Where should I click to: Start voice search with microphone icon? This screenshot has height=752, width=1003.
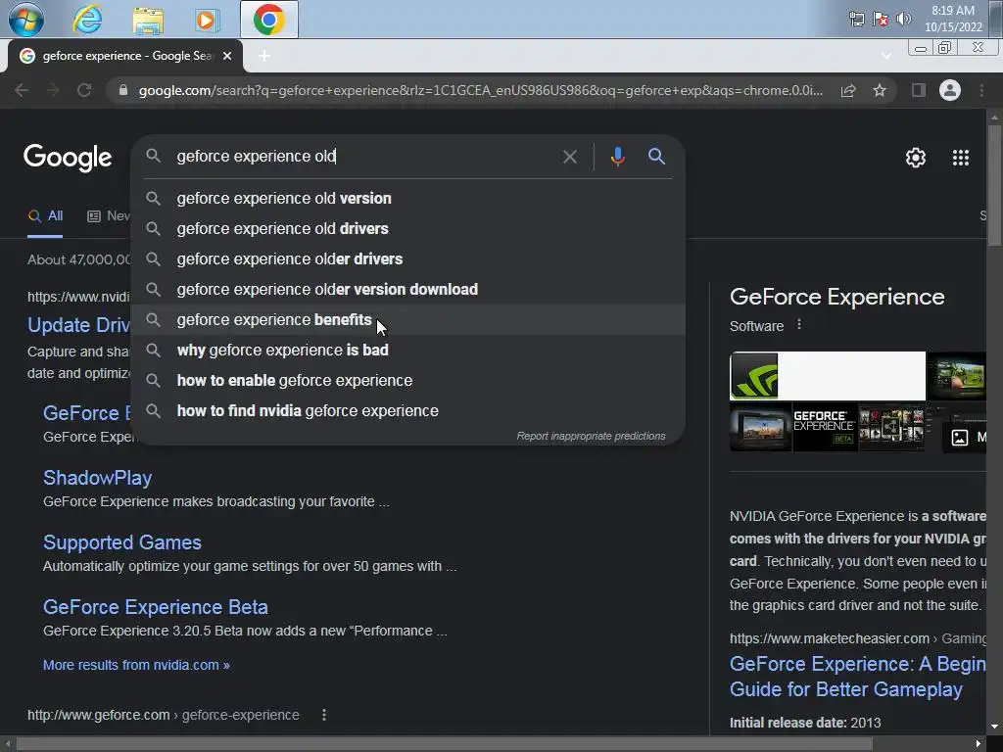tap(617, 157)
